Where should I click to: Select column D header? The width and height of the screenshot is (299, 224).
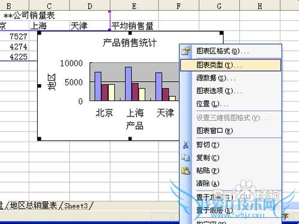coord(90,5)
